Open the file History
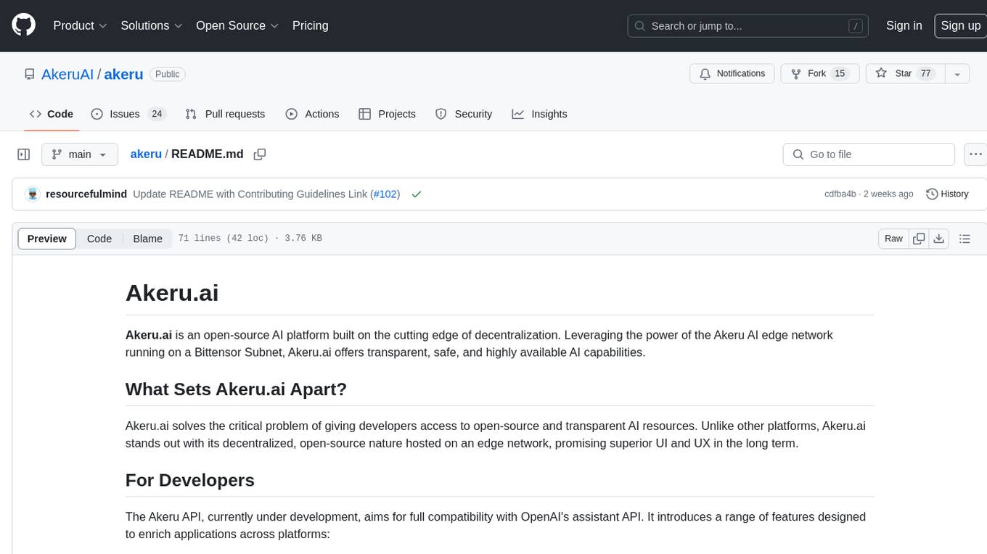The height and width of the screenshot is (554, 987). [947, 194]
